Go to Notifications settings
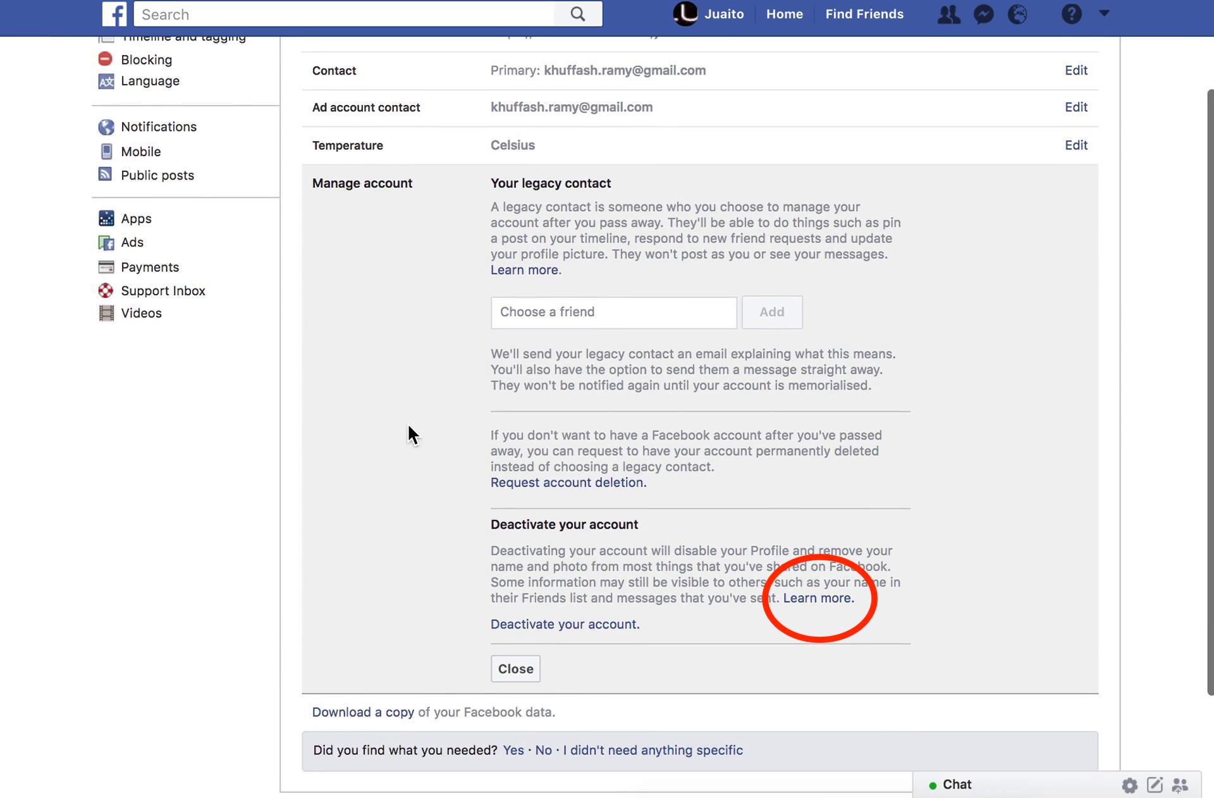The image size is (1214, 798). click(159, 126)
